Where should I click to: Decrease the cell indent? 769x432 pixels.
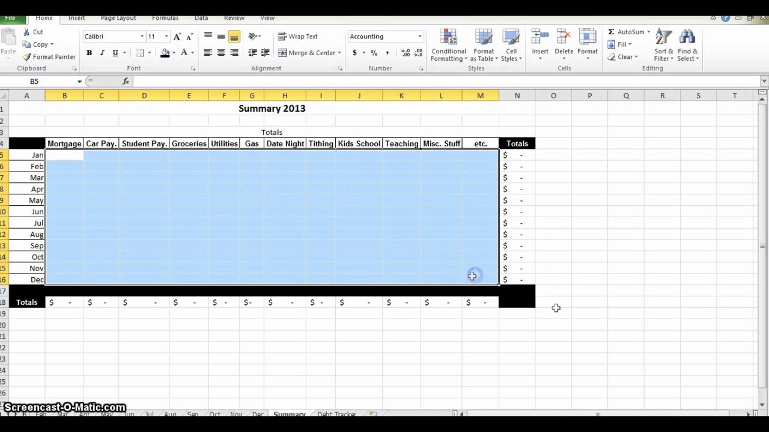[253, 53]
